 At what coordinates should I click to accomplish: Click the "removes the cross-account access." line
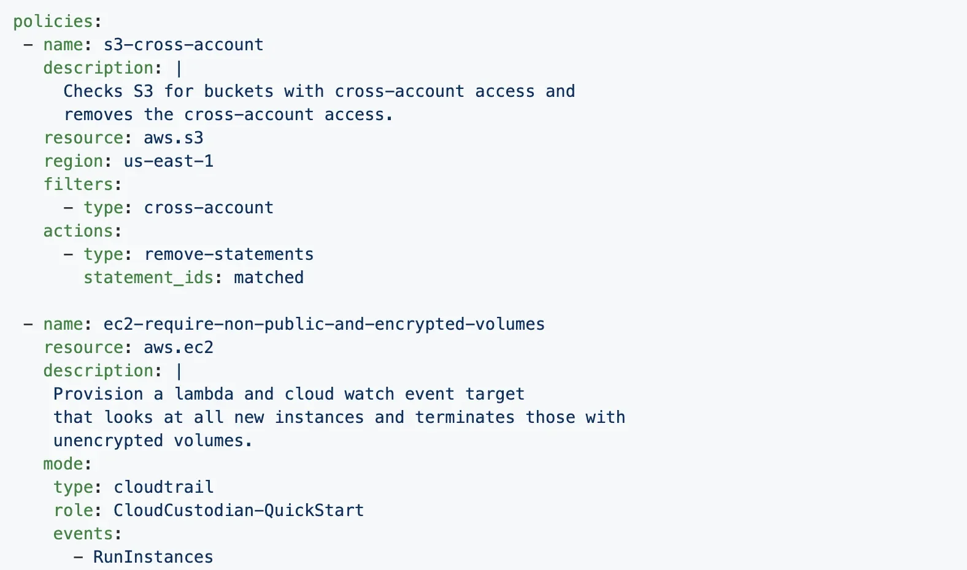(x=228, y=115)
